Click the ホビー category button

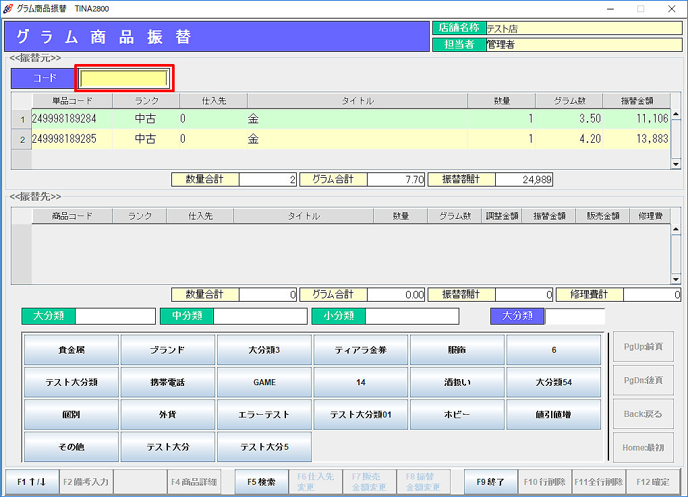click(x=457, y=415)
